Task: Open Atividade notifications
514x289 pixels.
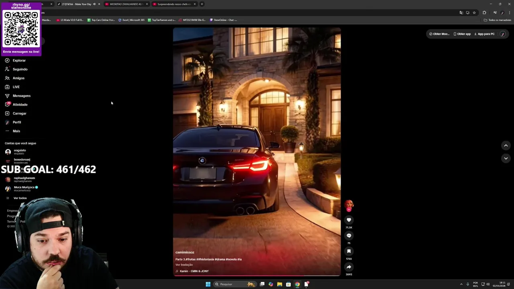Action: point(16,104)
